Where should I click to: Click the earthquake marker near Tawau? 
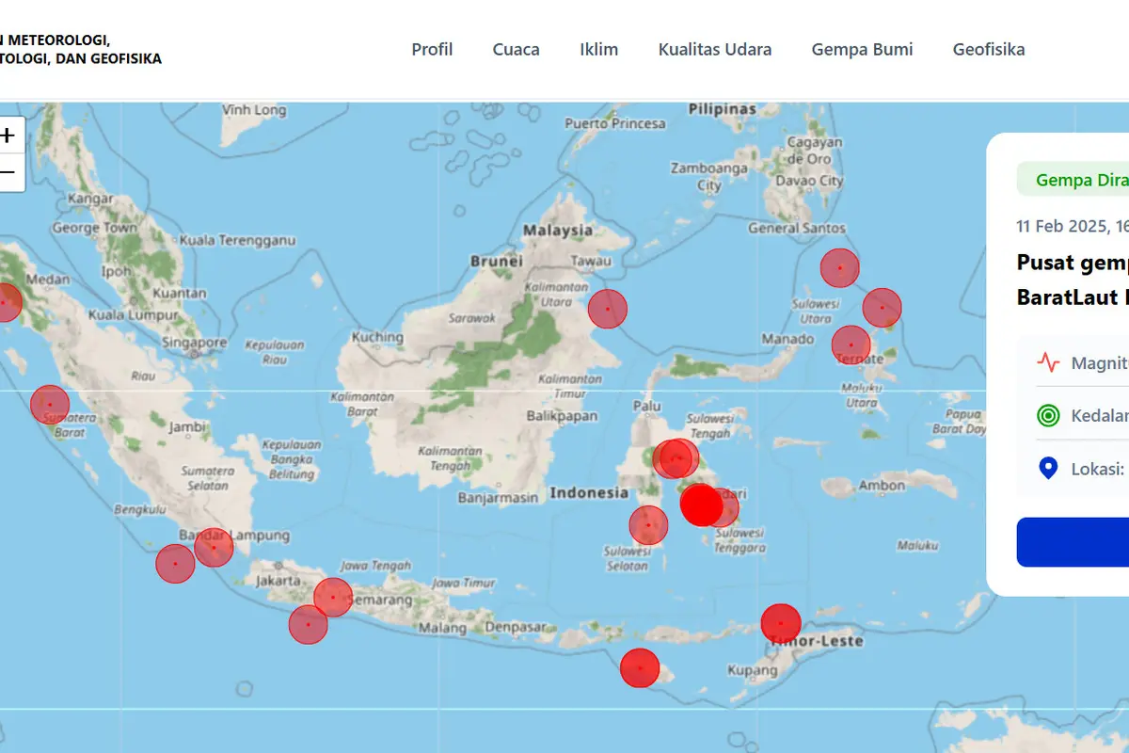(608, 309)
